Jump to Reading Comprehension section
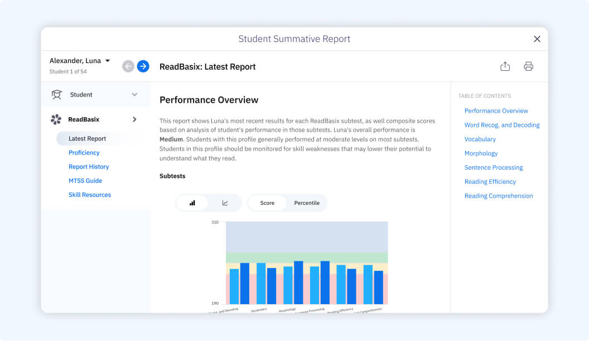Image resolution: width=589 pixels, height=341 pixels. pyautogui.click(x=499, y=196)
